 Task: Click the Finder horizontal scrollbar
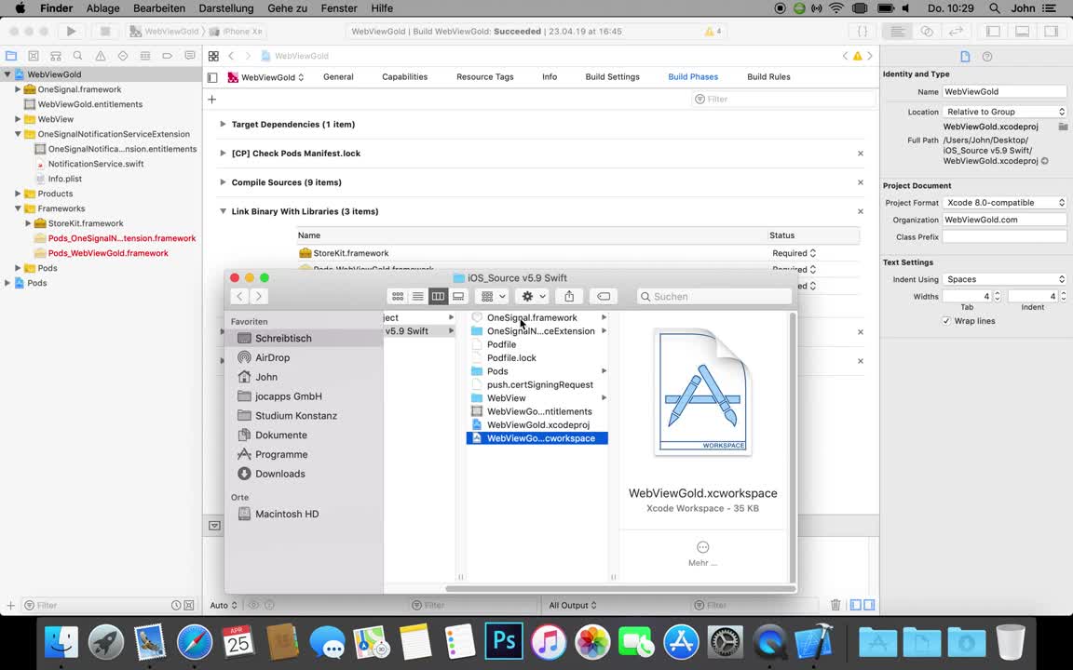point(620,589)
